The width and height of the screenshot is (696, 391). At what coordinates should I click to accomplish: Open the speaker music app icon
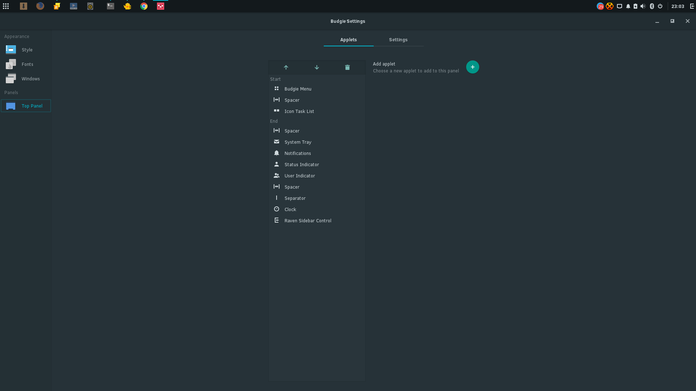pyautogui.click(x=90, y=6)
